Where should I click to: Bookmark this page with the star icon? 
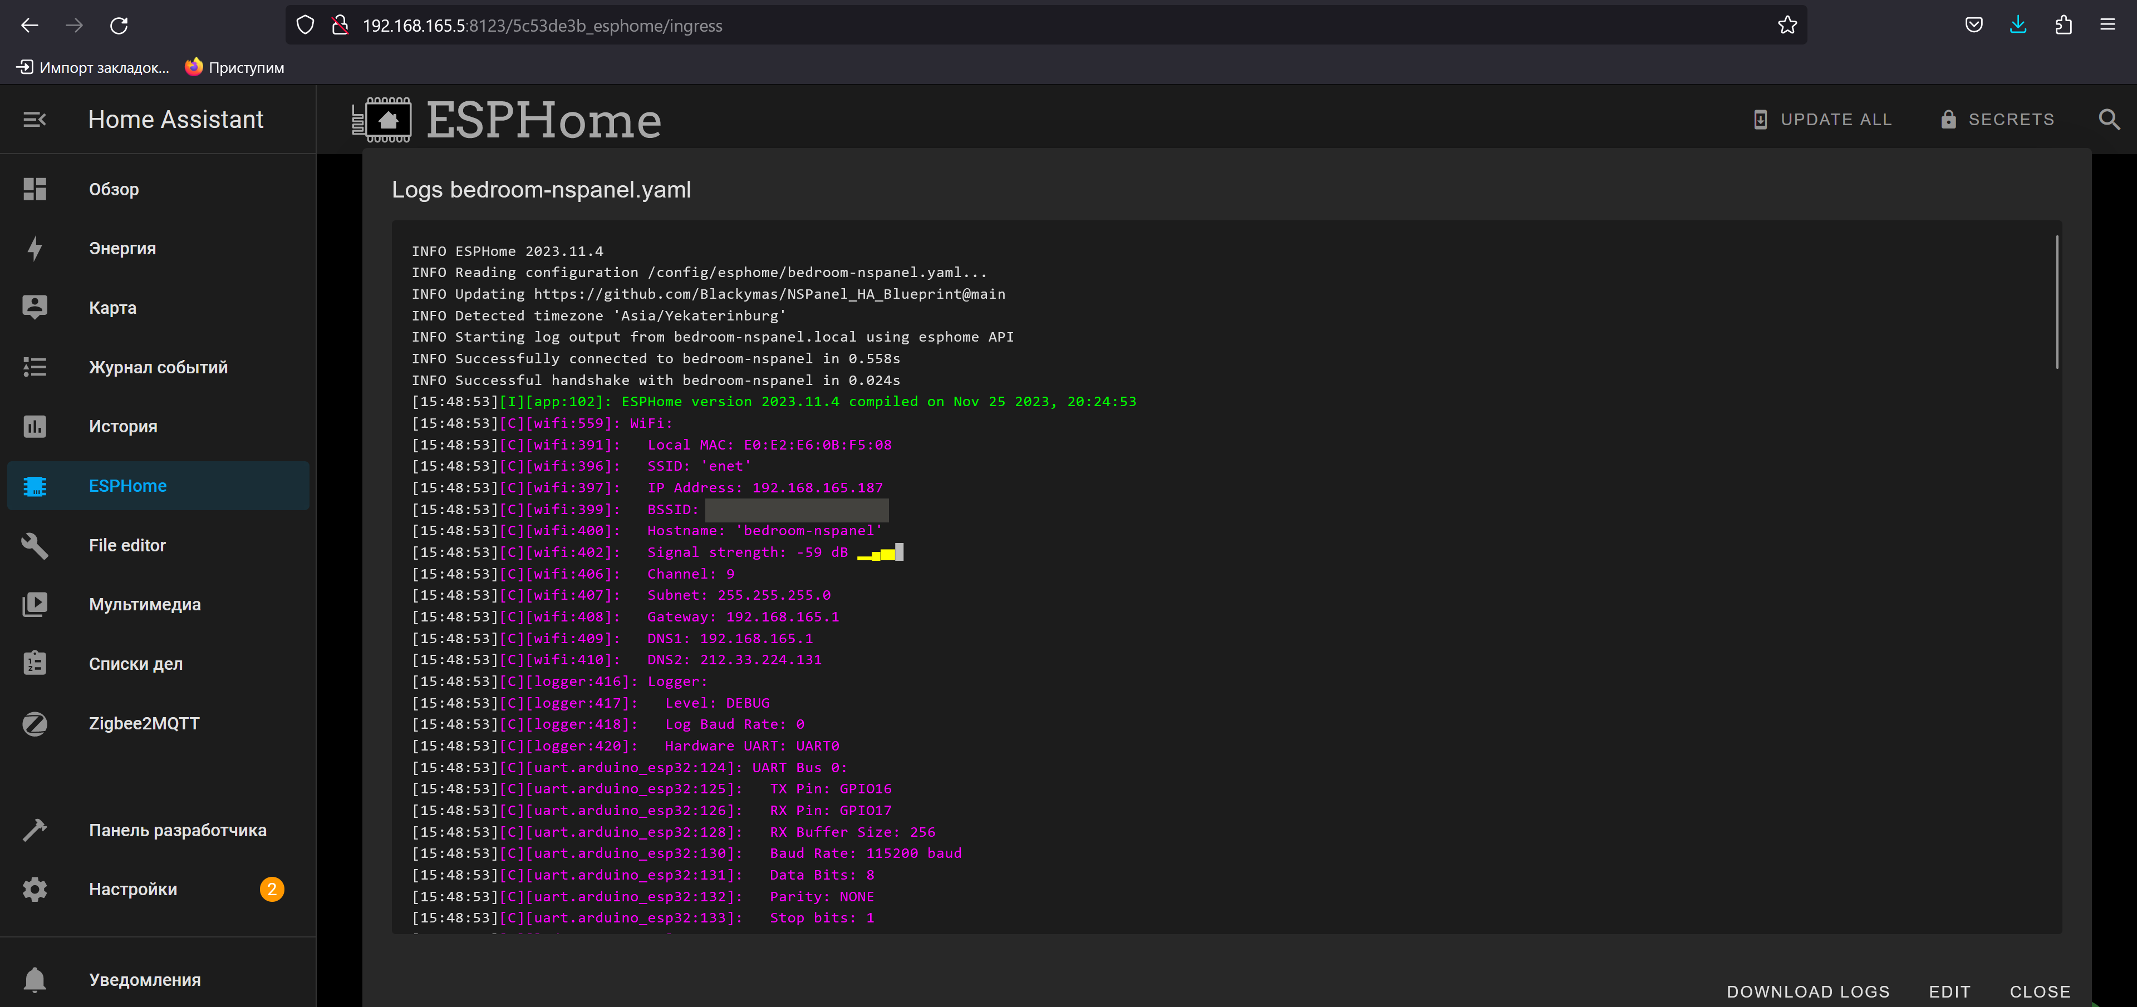tap(1787, 26)
